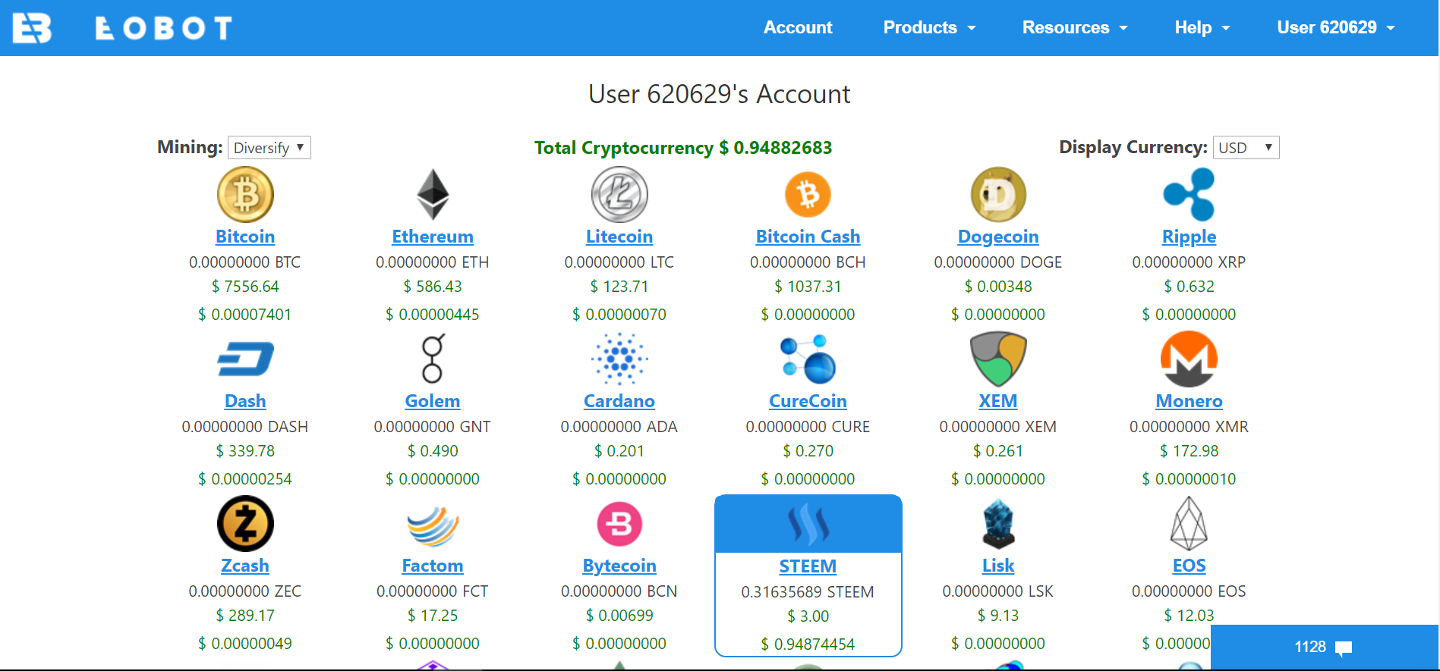Click the Zcash coin icon

pyautogui.click(x=245, y=523)
